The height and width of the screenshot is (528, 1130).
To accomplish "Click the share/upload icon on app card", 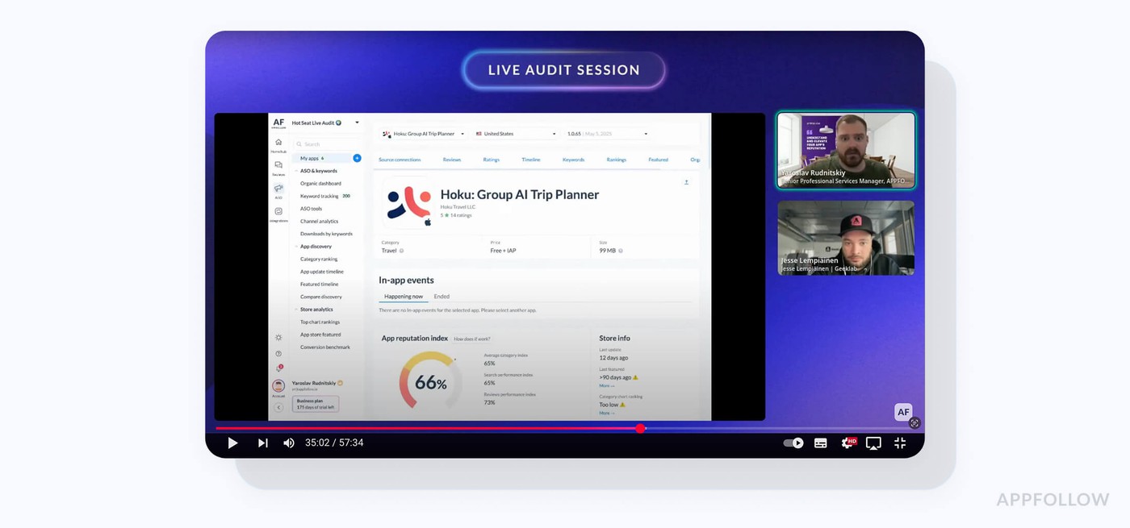I will point(686,182).
